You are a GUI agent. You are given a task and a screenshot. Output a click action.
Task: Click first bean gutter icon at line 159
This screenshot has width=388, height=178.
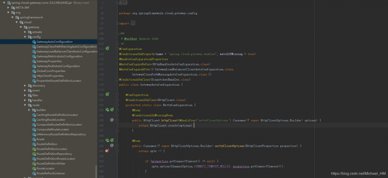coord(107,140)
